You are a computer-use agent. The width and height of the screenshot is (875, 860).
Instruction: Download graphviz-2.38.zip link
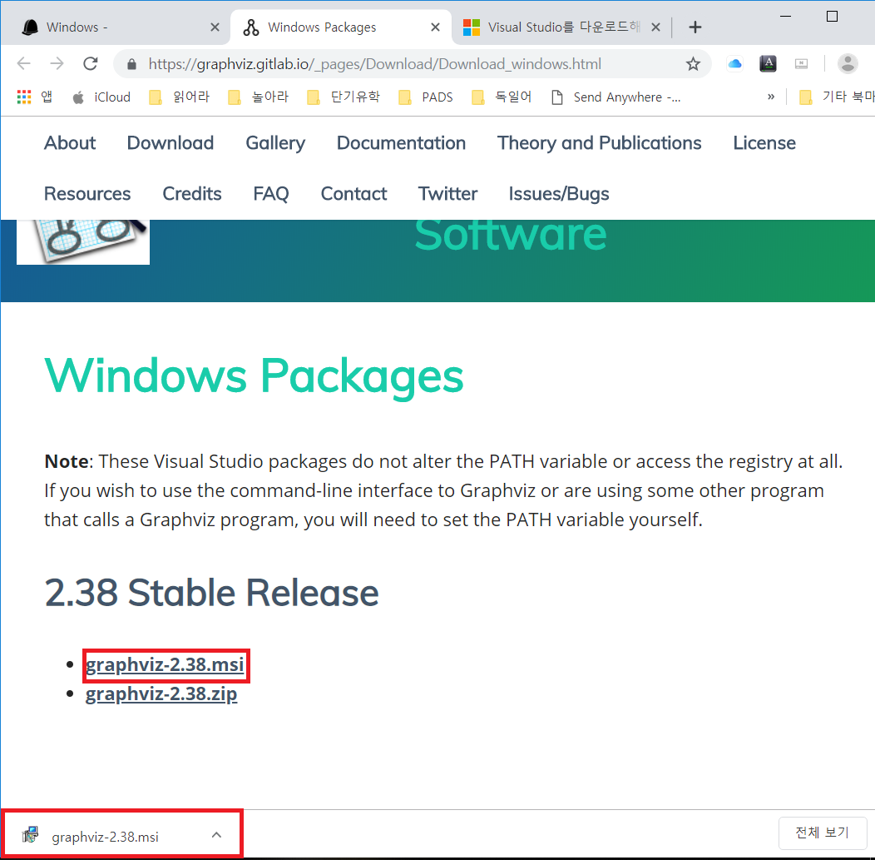[x=161, y=694]
